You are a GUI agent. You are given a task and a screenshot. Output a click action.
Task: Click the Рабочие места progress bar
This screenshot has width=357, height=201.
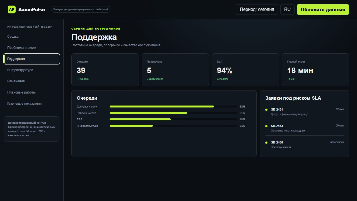[173, 113]
